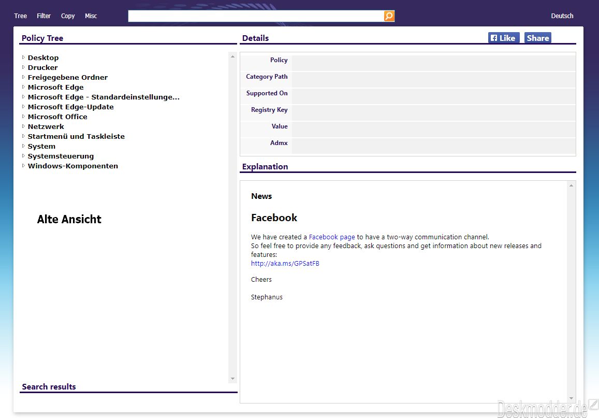Expand the Microsoft Edge node arrow
Image resolution: width=599 pixels, height=418 pixels.
(x=23, y=87)
